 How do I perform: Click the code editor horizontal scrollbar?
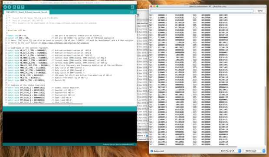pos(46,104)
